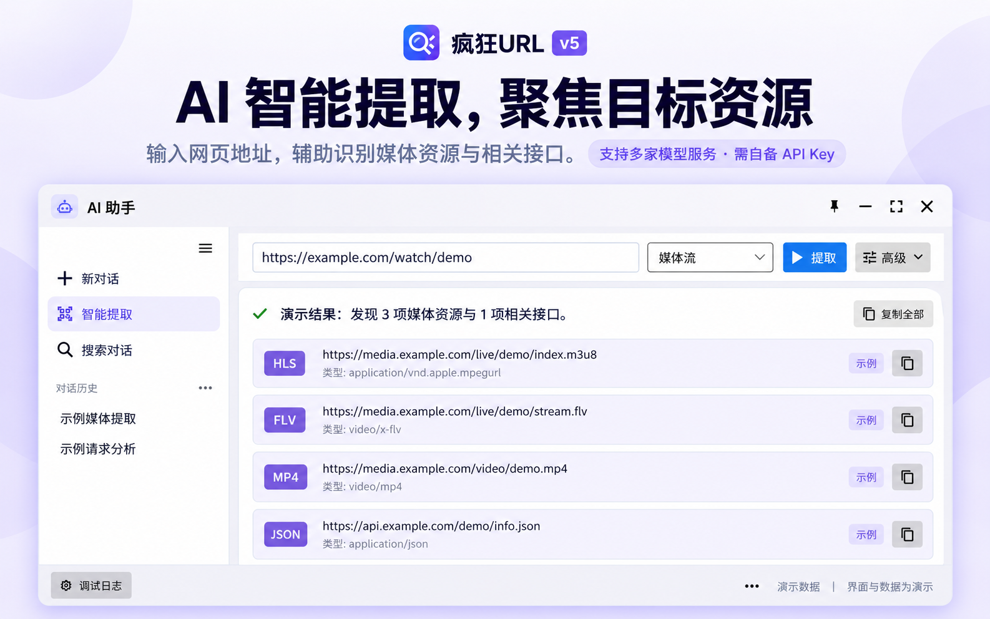Viewport: 990px width, 619px height.
Task: Click the URL input field
Action: (x=446, y=258)
